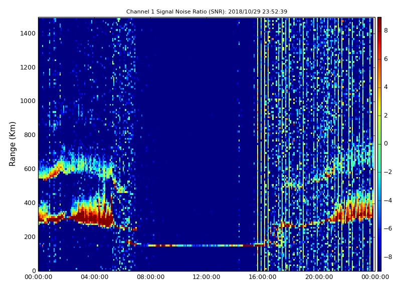This screenshot has height=300, width=401.
Task: Click the x-axis tick label '20:00:00'
Action: click(319, 277)
